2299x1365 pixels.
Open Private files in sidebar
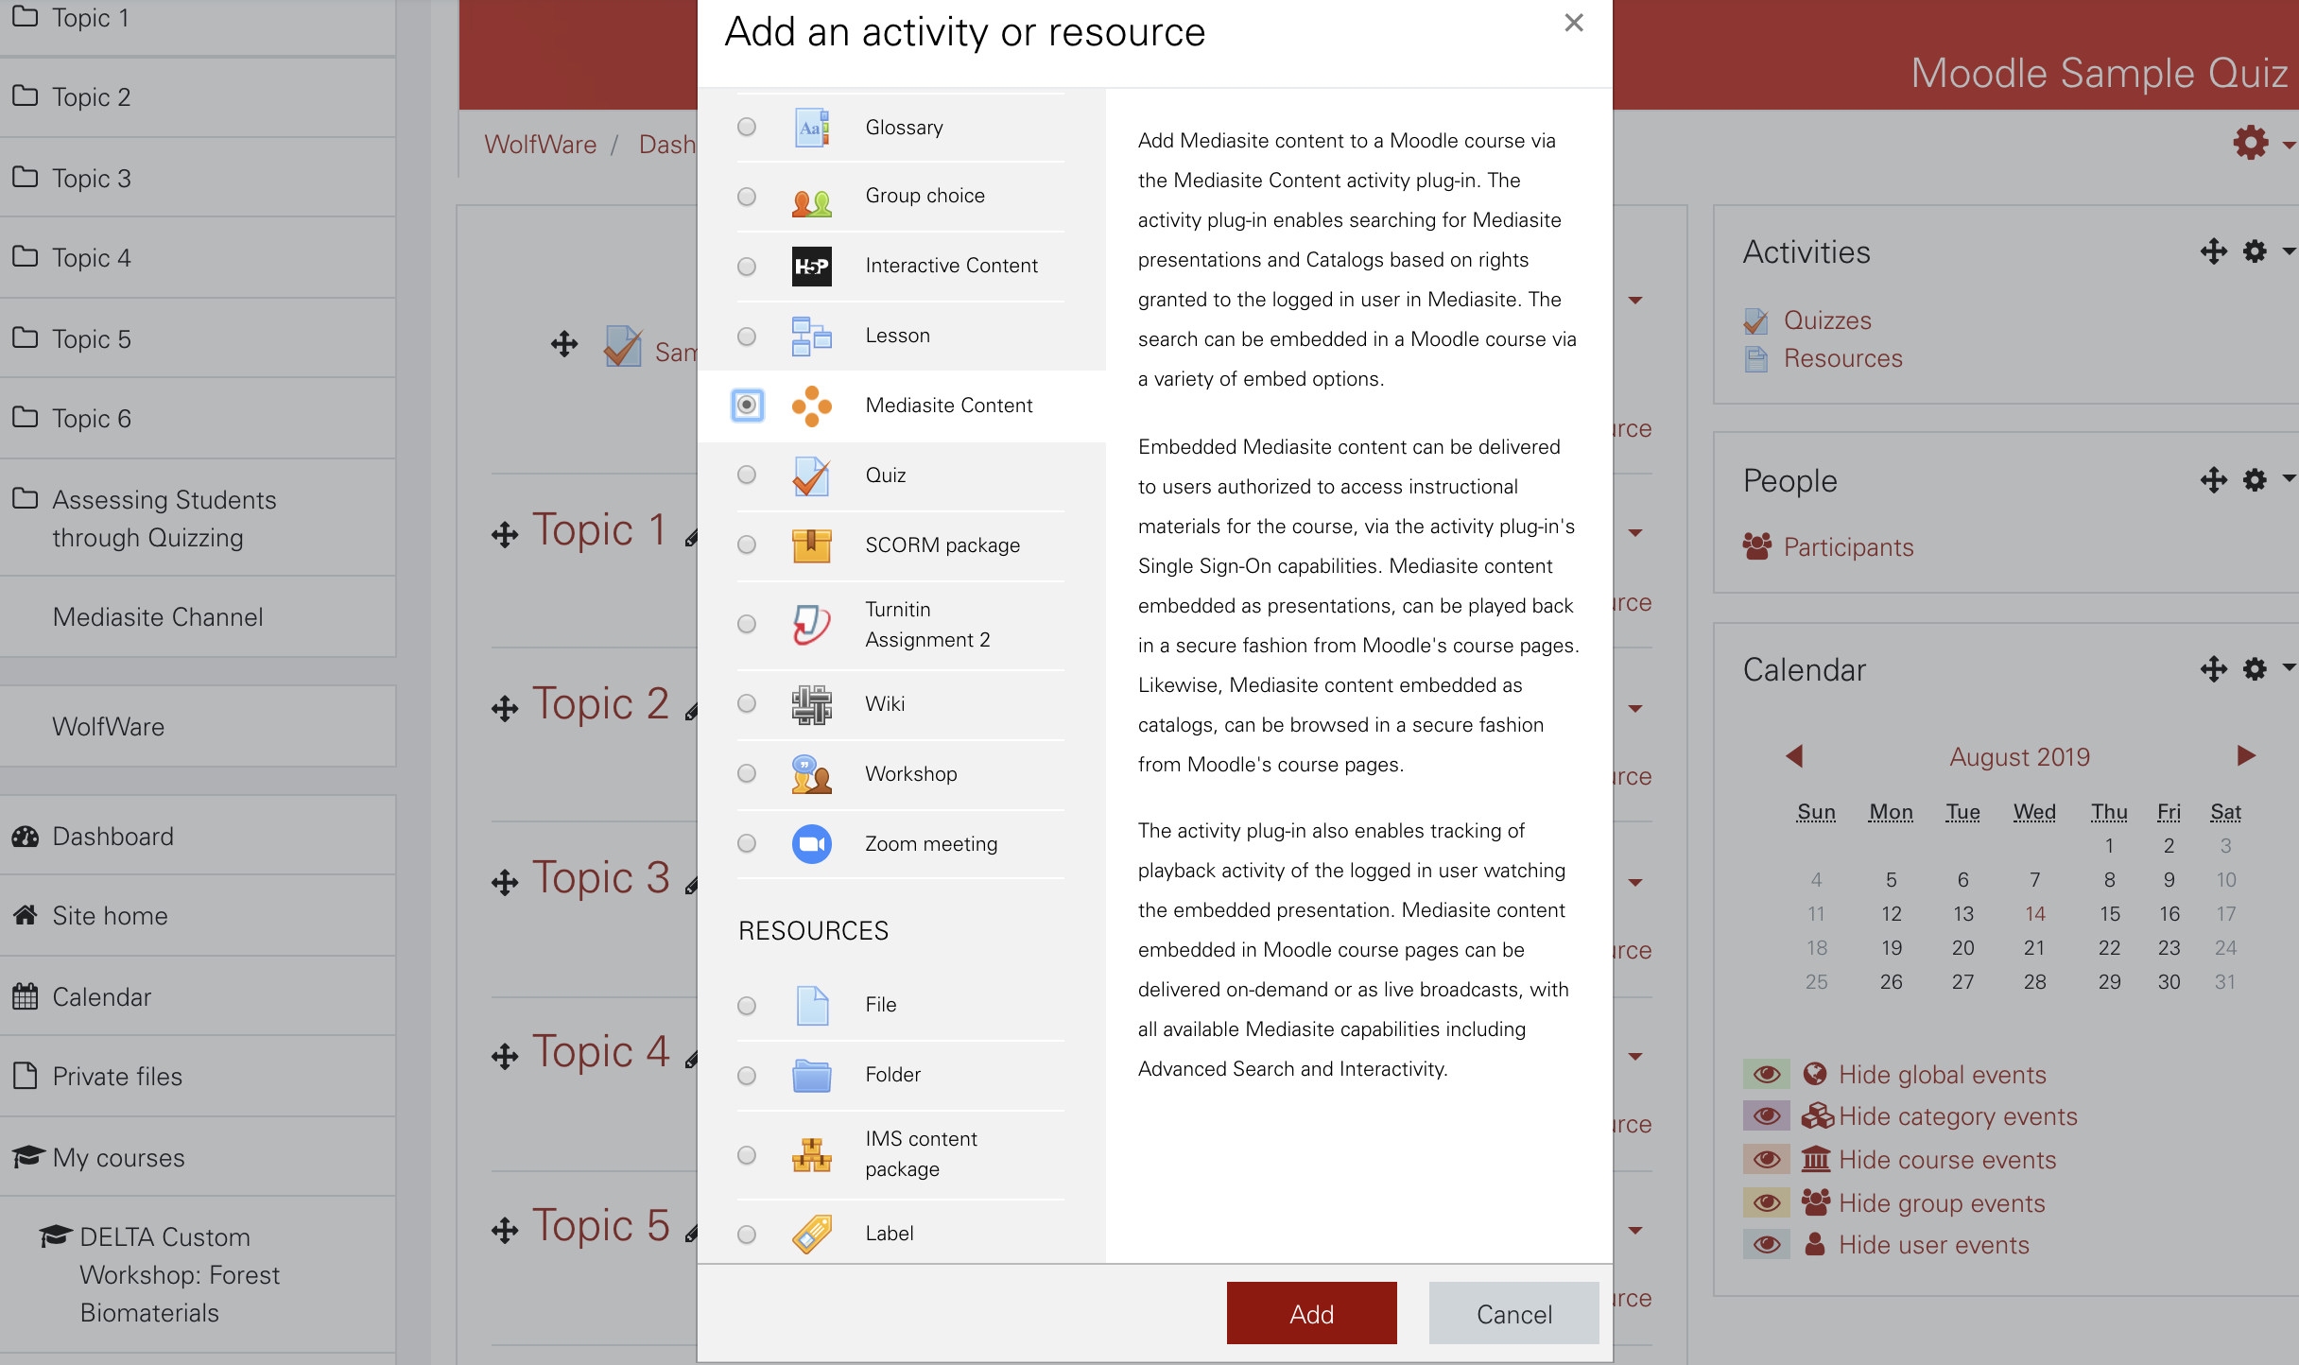tap(198, 1077)
